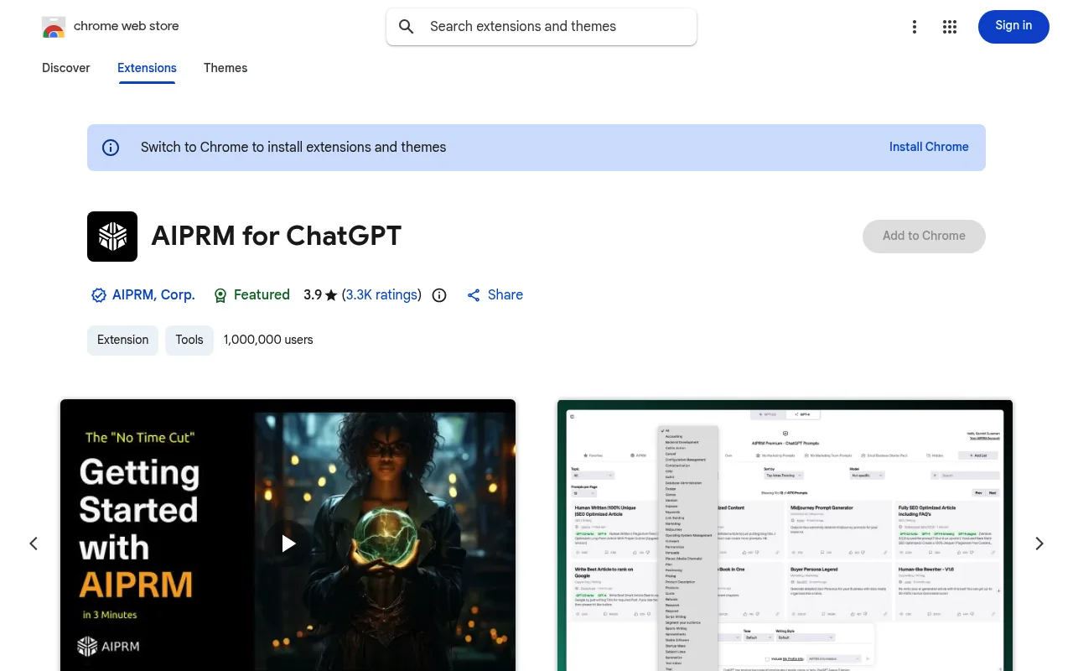Click the Featured label text
This screenshot has height=671, width=1073.
[262, 295]
